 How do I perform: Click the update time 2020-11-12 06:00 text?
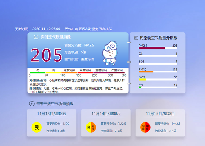tap(46, 29)
